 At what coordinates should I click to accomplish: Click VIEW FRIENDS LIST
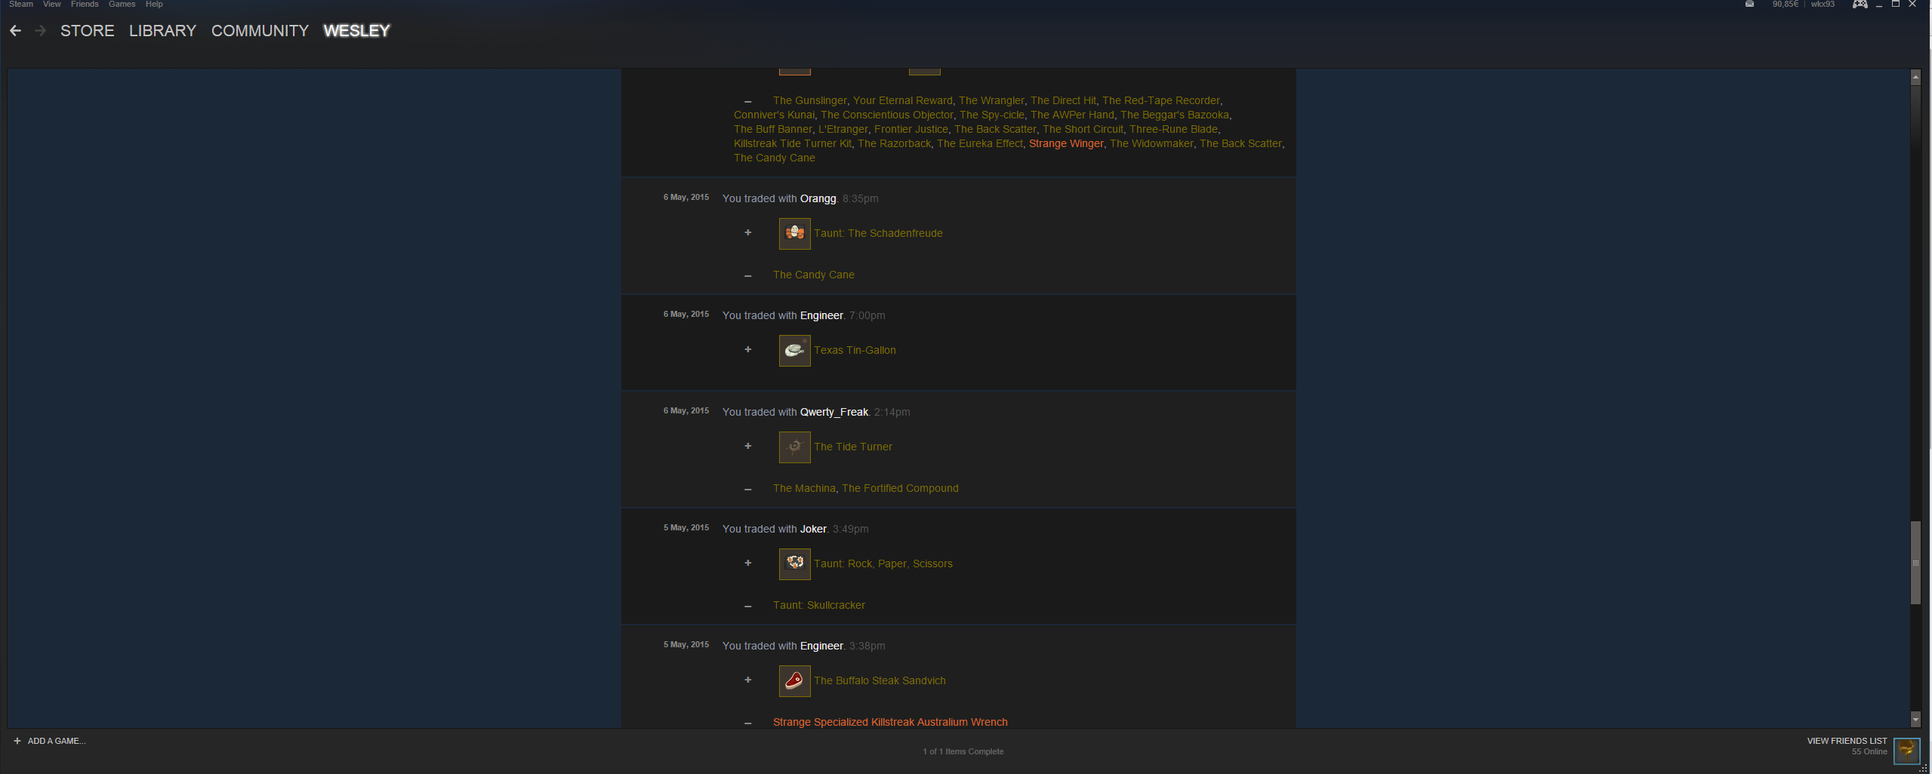tap(1847, 741)
